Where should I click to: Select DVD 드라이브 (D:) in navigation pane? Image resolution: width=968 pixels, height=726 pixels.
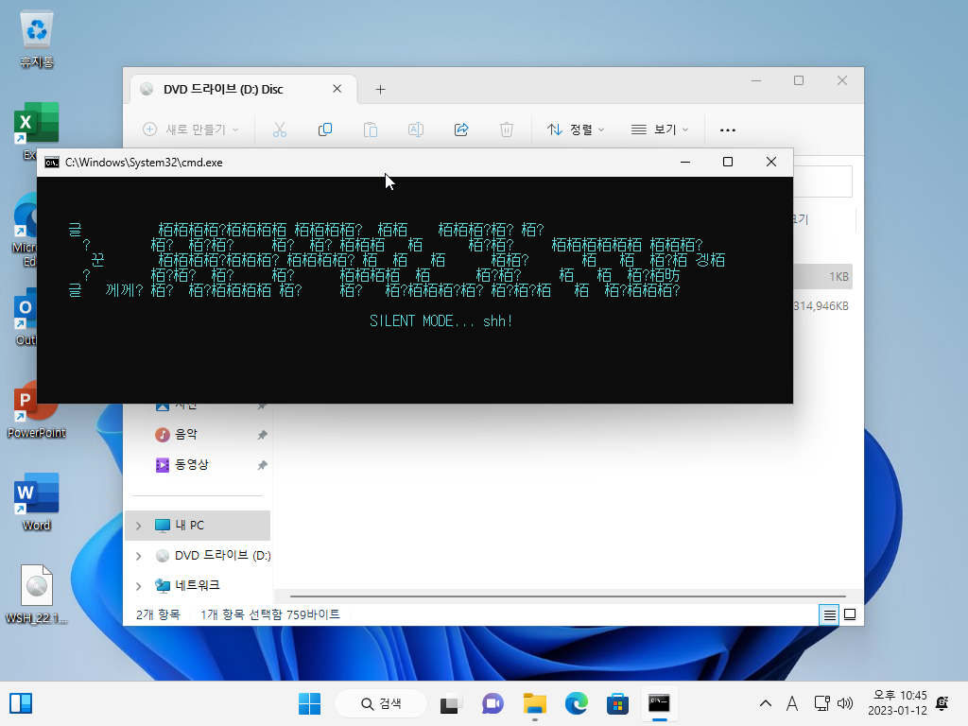pos(213,556)
